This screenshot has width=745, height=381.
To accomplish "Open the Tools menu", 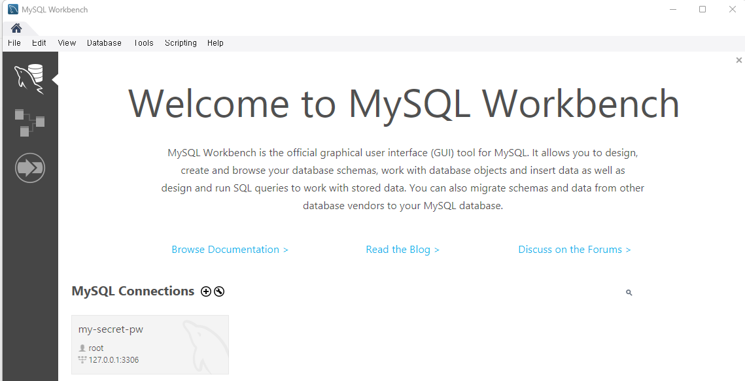I will 143,42.
